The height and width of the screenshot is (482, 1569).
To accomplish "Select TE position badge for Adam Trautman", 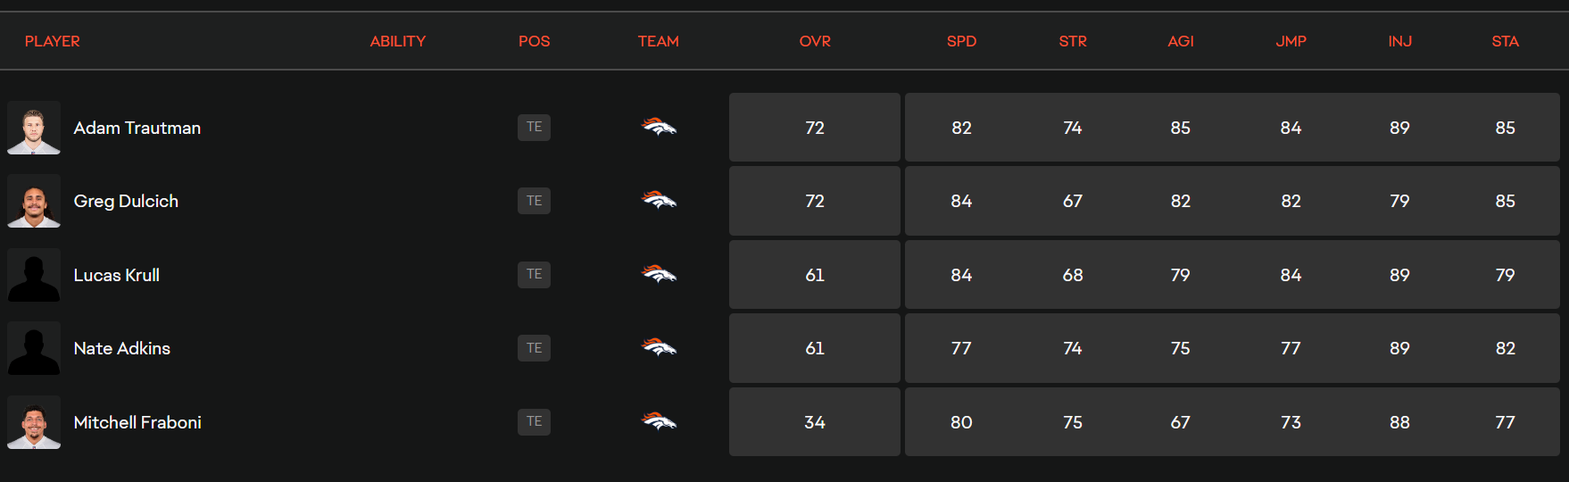I will pyautogui.click(x=534, y=127).
